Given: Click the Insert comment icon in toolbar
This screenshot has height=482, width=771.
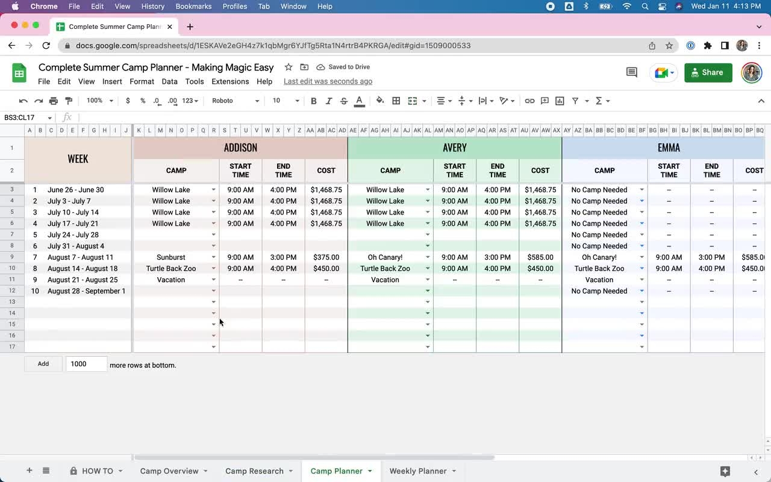Looking at the screenshot, I should point(545,101).
